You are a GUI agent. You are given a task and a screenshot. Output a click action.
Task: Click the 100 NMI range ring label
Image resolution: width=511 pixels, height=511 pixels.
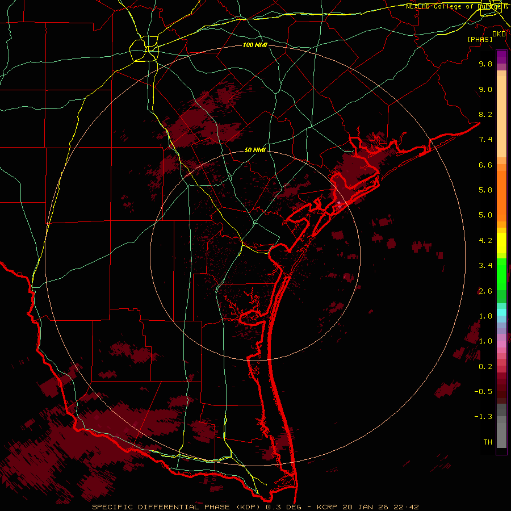(x=255, y=45)
